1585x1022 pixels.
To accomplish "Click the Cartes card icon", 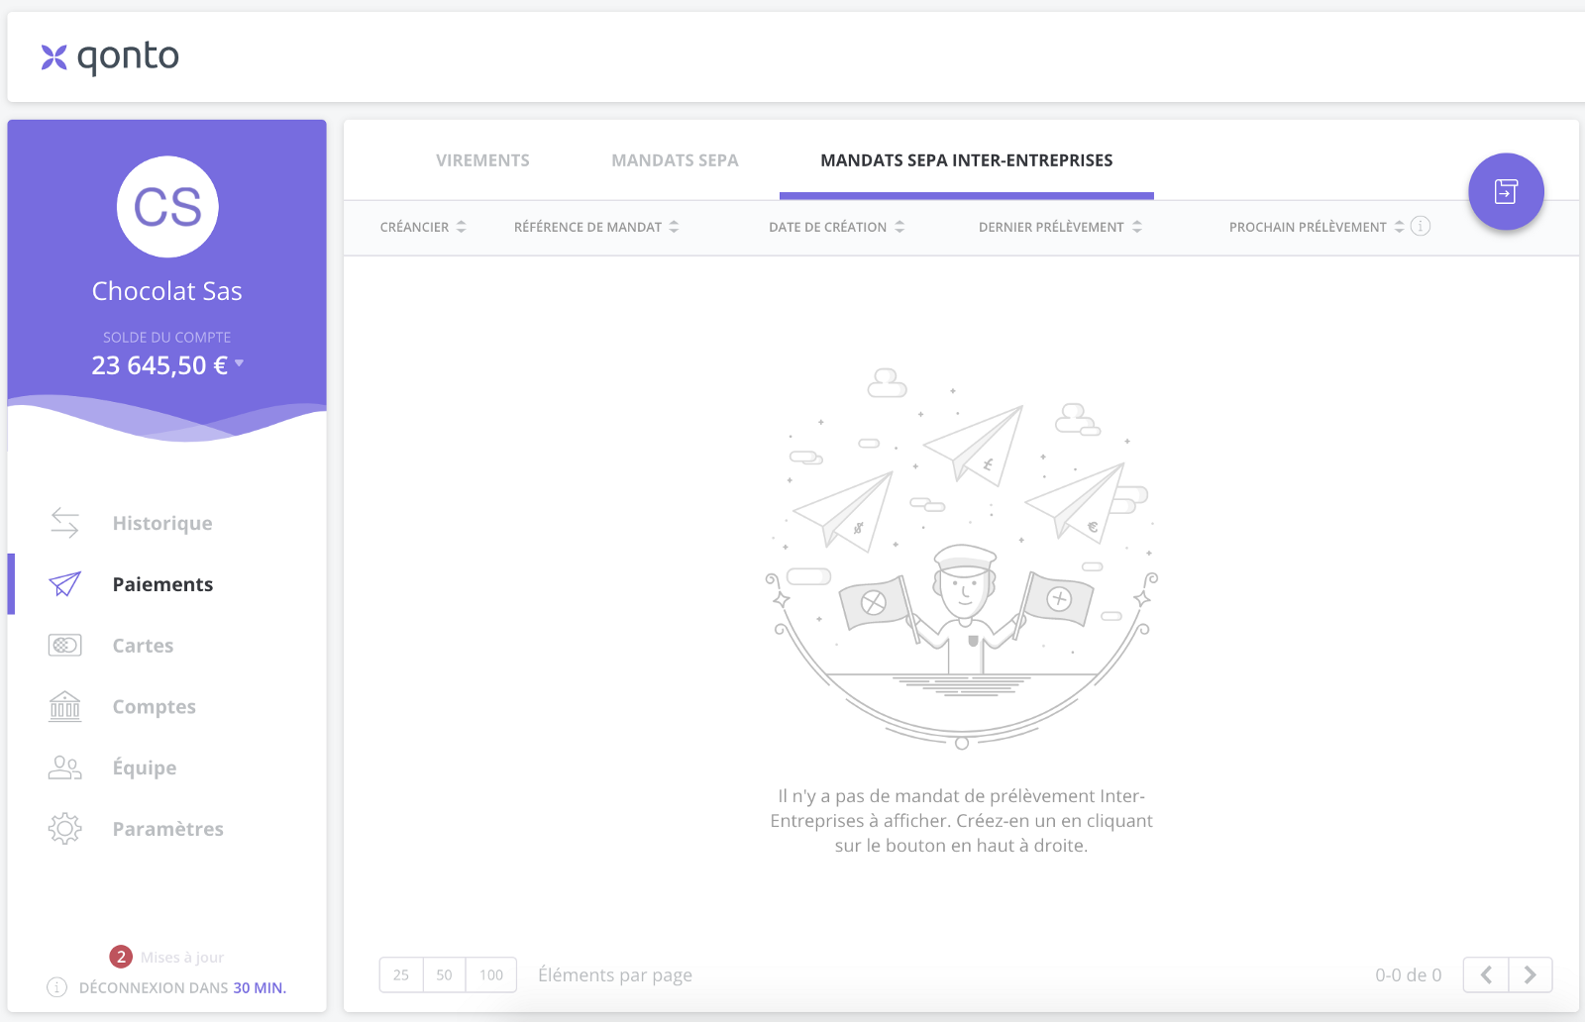I will [x=64, y=646].
